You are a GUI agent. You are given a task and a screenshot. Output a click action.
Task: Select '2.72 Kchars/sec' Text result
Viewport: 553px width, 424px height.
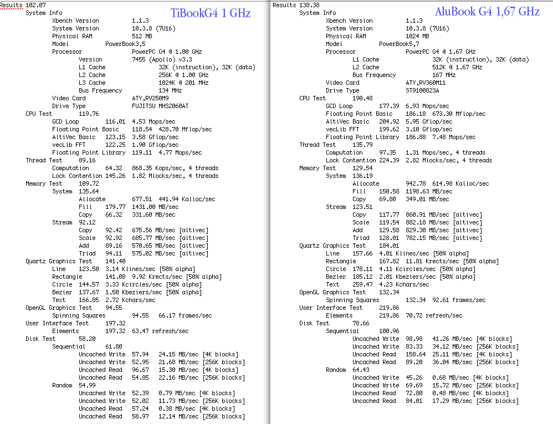[x=130, y=300]
